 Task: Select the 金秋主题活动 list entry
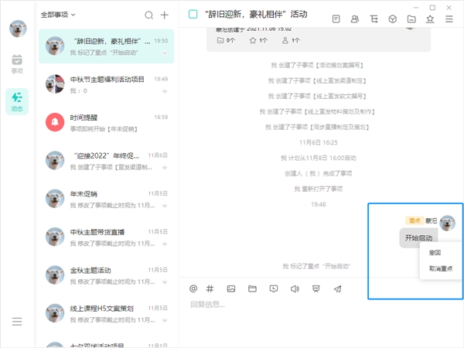(x=107, y=275)
